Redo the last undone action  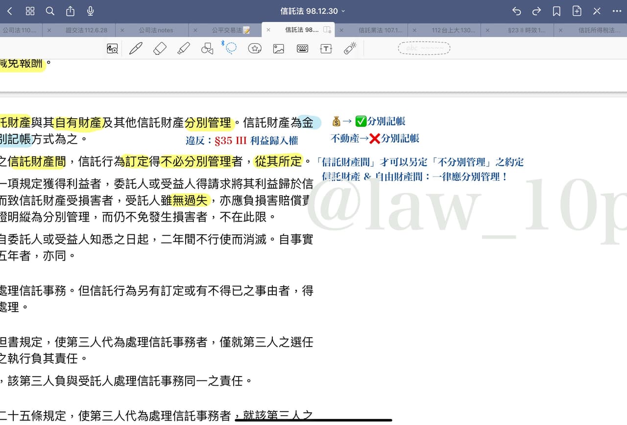536,11
